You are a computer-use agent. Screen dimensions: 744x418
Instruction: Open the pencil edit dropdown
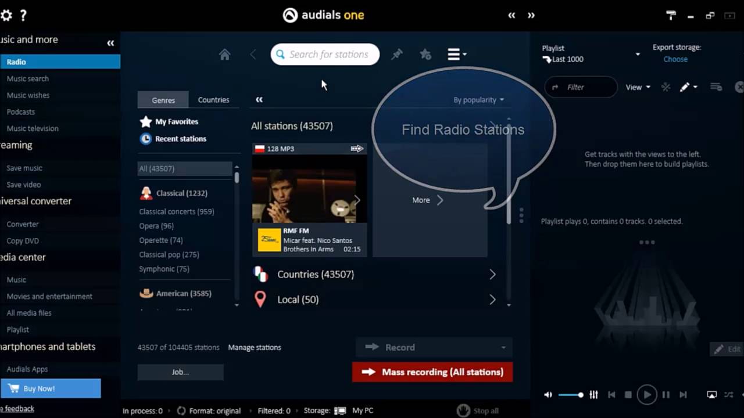[x=688, y=87]
